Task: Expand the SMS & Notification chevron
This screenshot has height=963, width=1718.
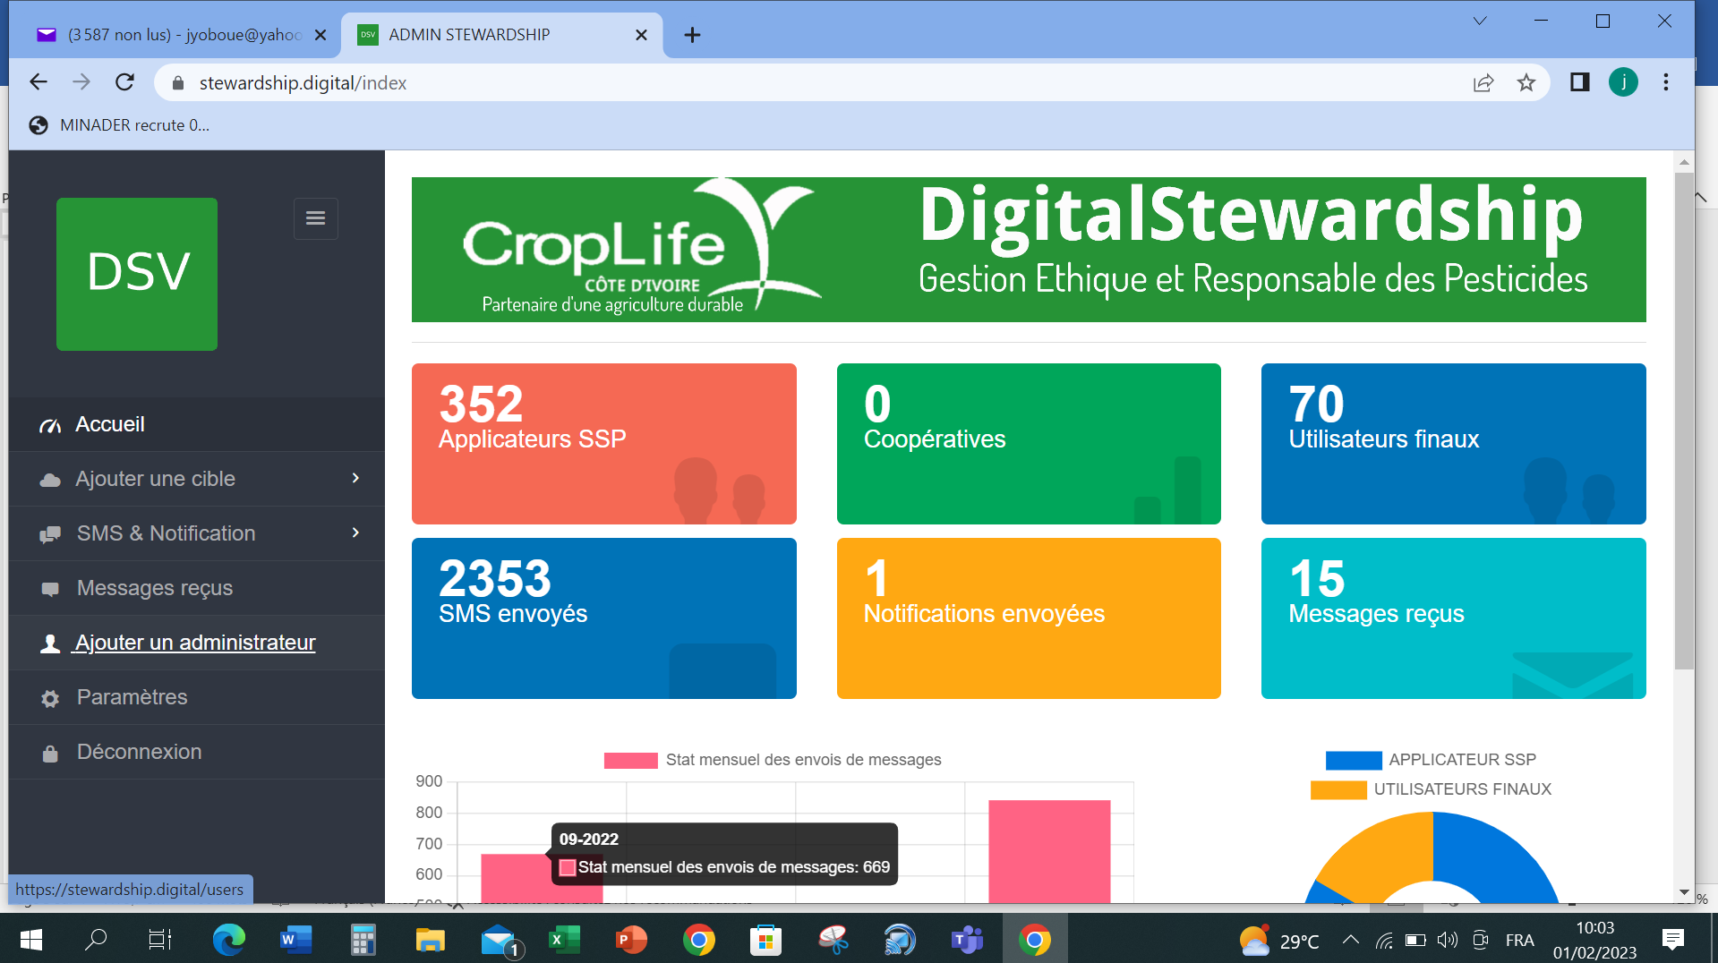Action: coord(355,533)
